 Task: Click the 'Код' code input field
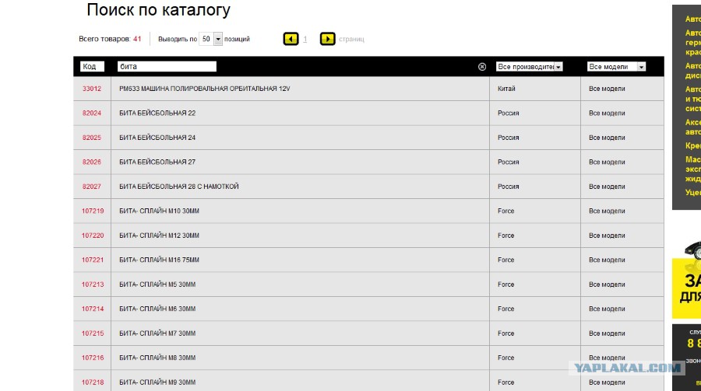pos(92,67)
